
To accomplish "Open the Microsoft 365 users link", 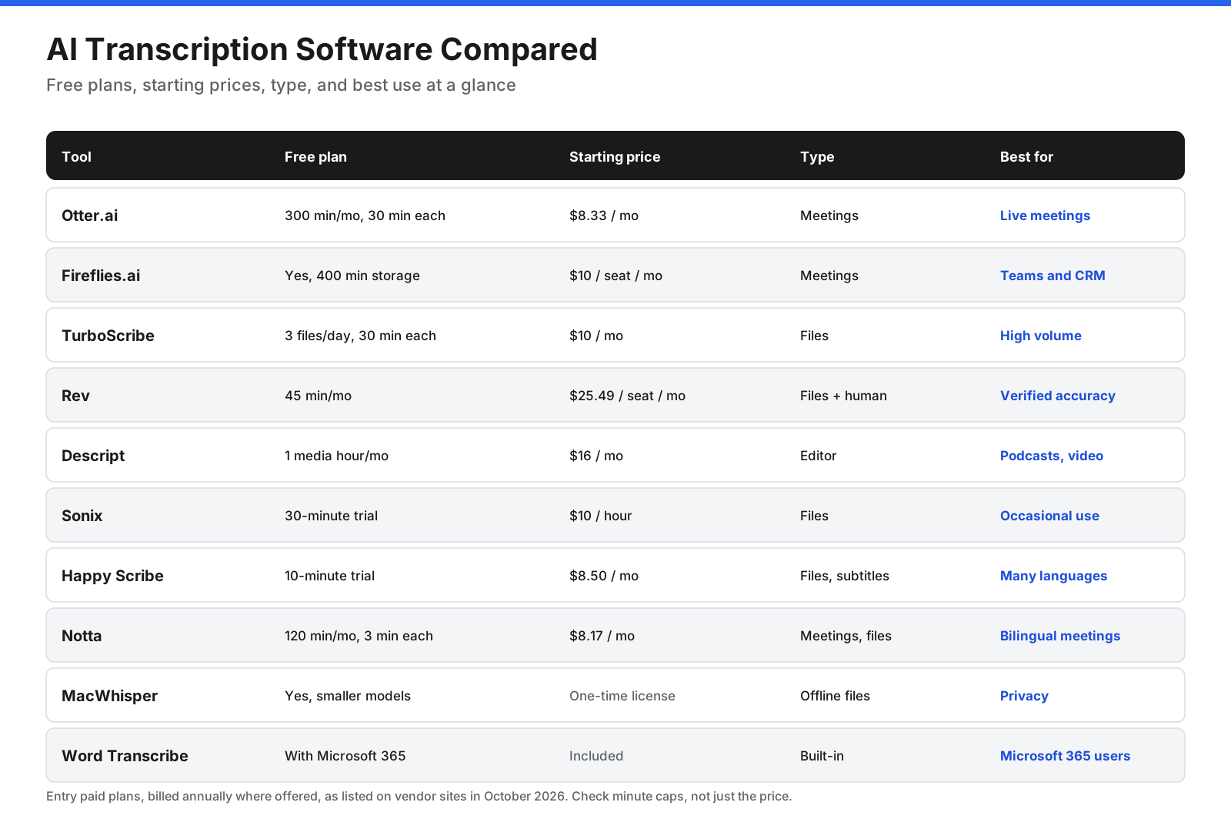I will click(x=1065, y=756).
